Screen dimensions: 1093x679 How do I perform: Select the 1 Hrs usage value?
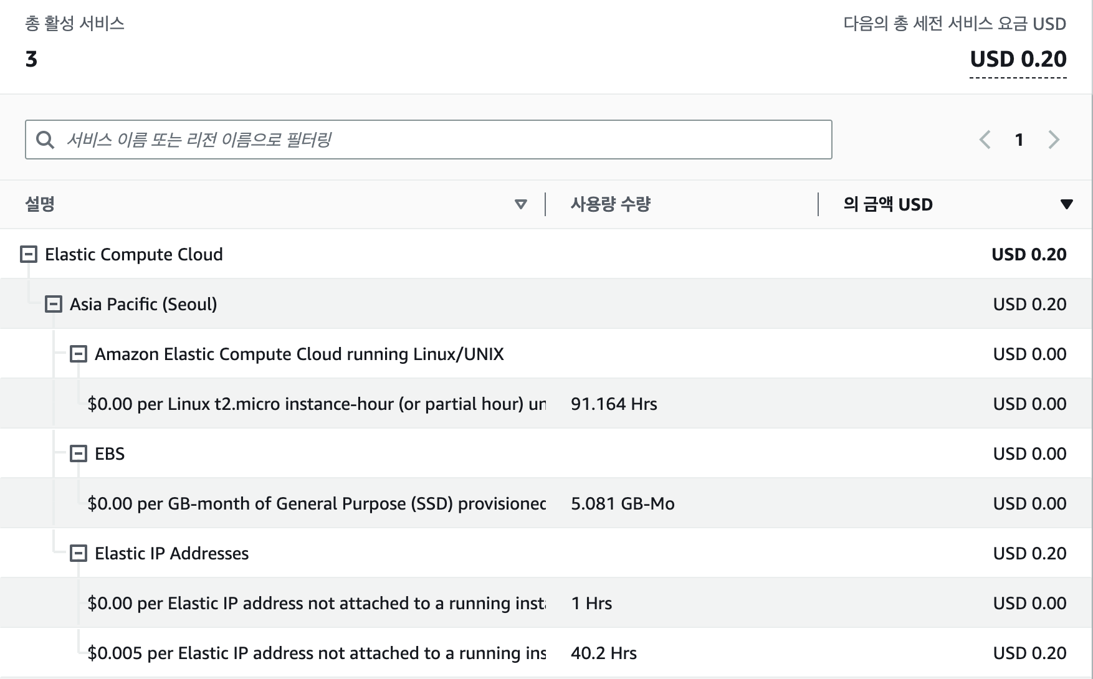[591, 603]
